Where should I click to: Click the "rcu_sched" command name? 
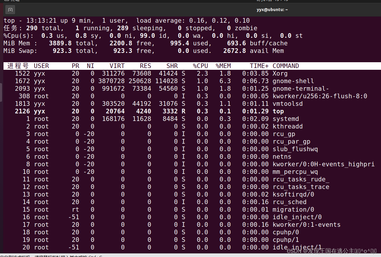(289, 202)
